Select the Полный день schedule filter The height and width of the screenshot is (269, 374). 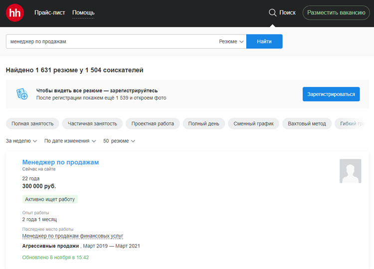tap(203, 124)
